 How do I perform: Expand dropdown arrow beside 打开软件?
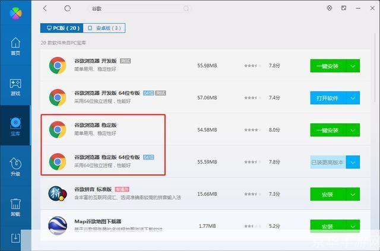pos(353,98)
